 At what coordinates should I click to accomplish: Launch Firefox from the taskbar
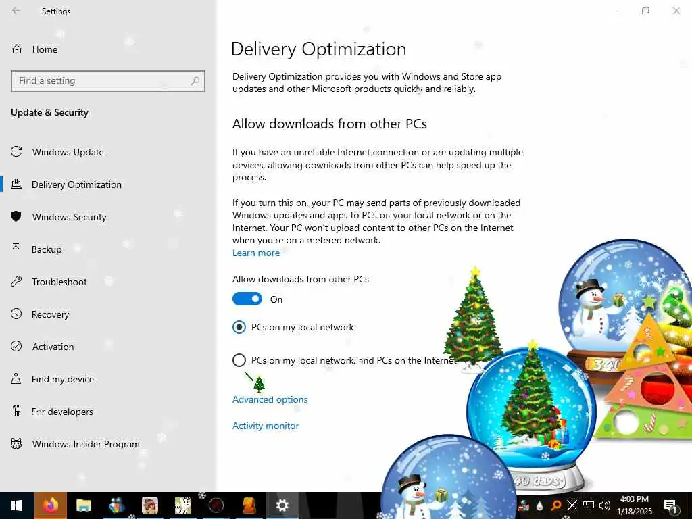point(50,505)
